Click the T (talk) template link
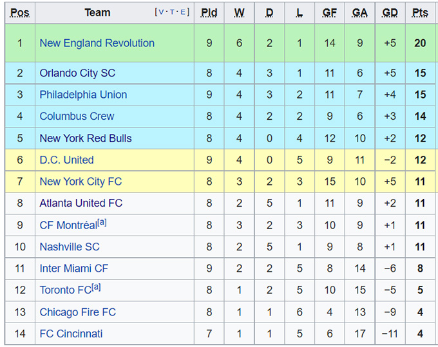 [173, 12]
